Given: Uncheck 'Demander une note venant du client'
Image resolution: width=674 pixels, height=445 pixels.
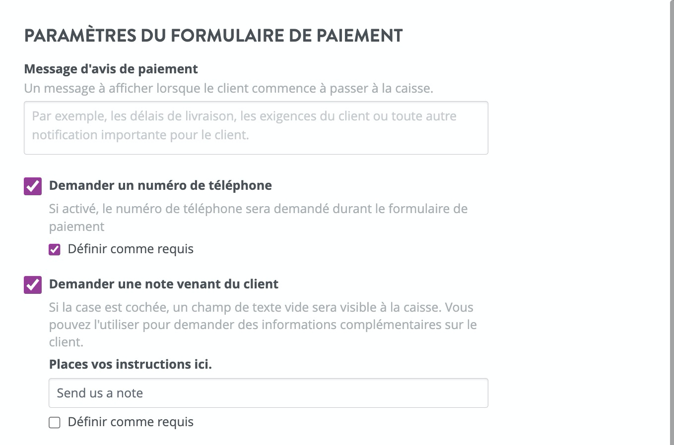Looking at the screenshot, I should click(x=32, y=284).
